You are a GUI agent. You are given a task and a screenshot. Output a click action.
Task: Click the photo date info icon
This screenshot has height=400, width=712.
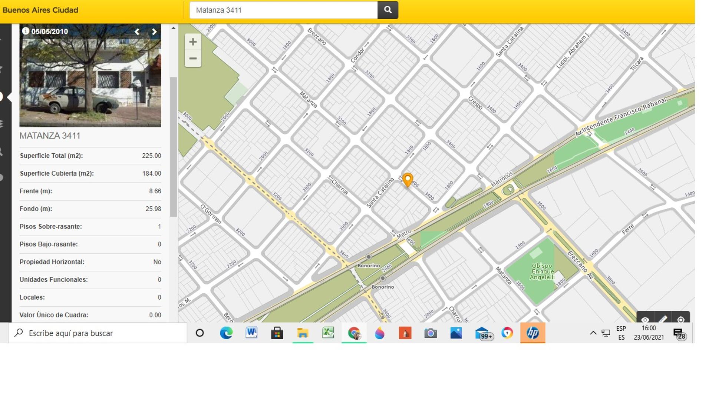click(26, 31)
